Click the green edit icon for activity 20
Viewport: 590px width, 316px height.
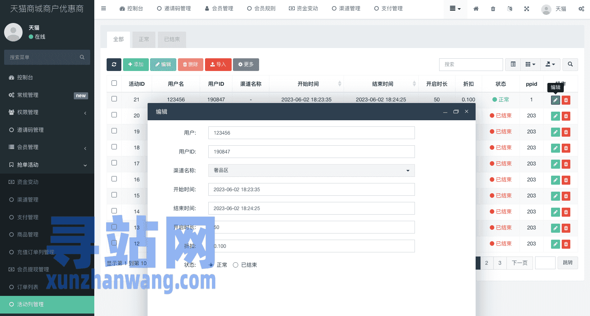555,116
